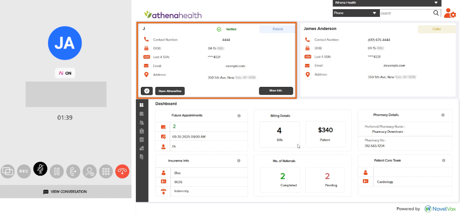Viewport: 465px width, 214px height.
Task: Open the dial keypad grid button
Action: [106, 171]
